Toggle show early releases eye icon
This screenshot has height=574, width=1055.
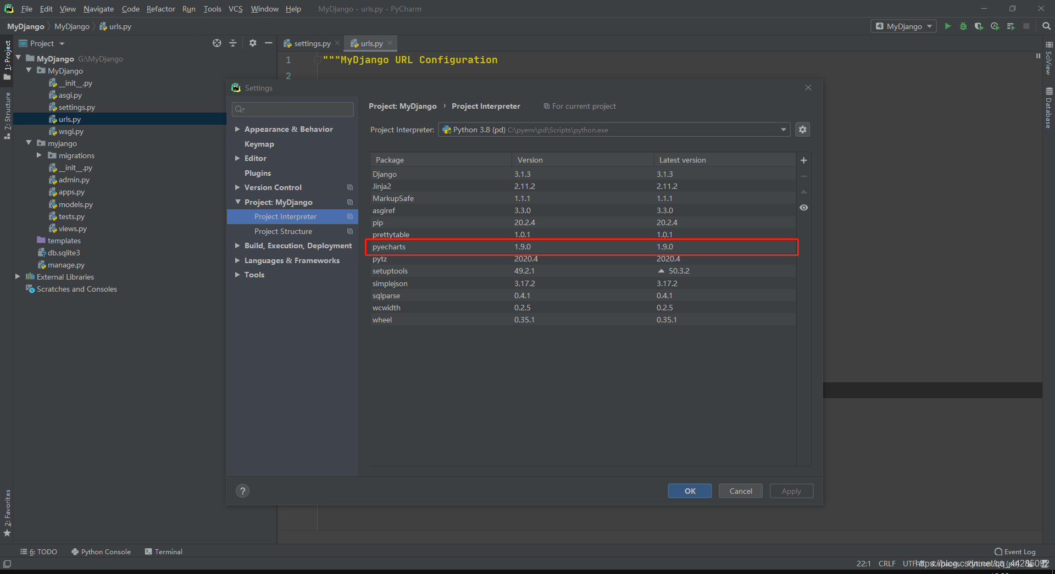804,208
